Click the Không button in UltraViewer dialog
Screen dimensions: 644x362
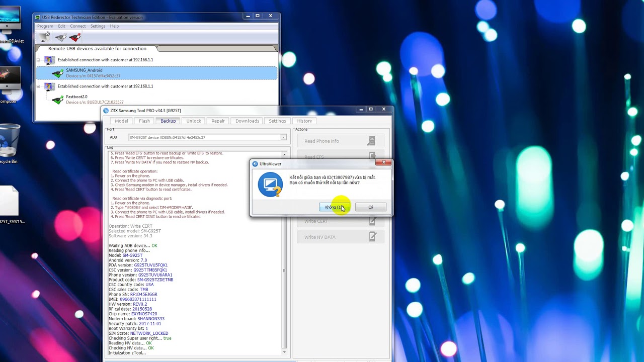335,207
